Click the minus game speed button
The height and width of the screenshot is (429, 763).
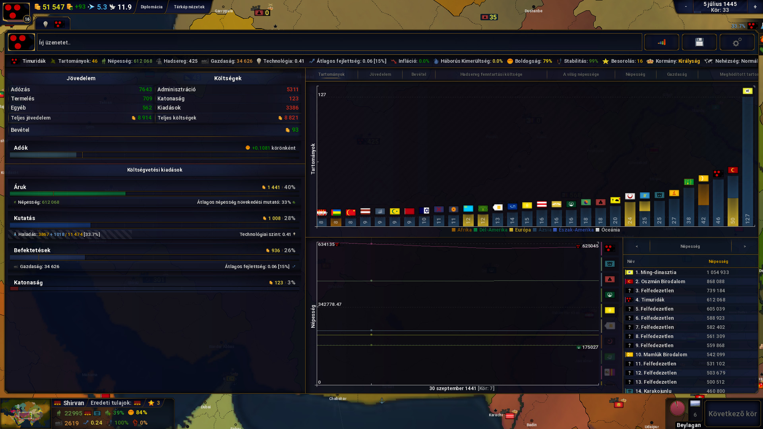coord(686,7)
